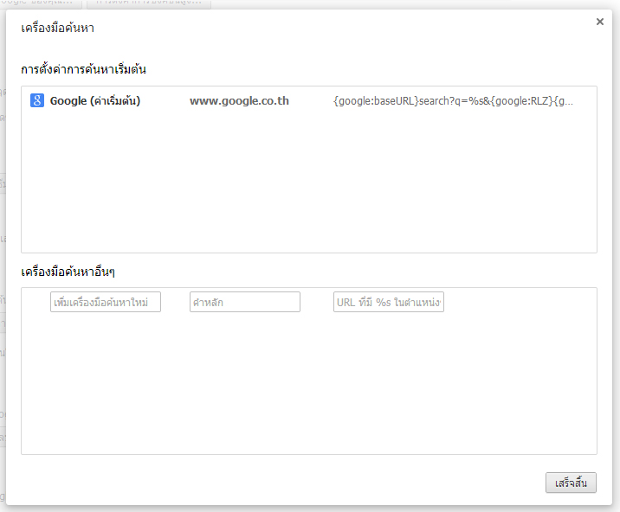The image size is (620, 512).
Task: Click the www.google.co.th keyword text
Action: point(239,100)
